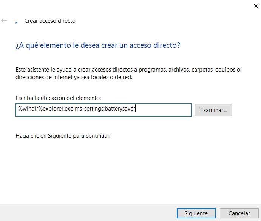Click the Haga clic en Siguiente instruction text
Viewport: 261px width, 221px height.
[63, 136]
